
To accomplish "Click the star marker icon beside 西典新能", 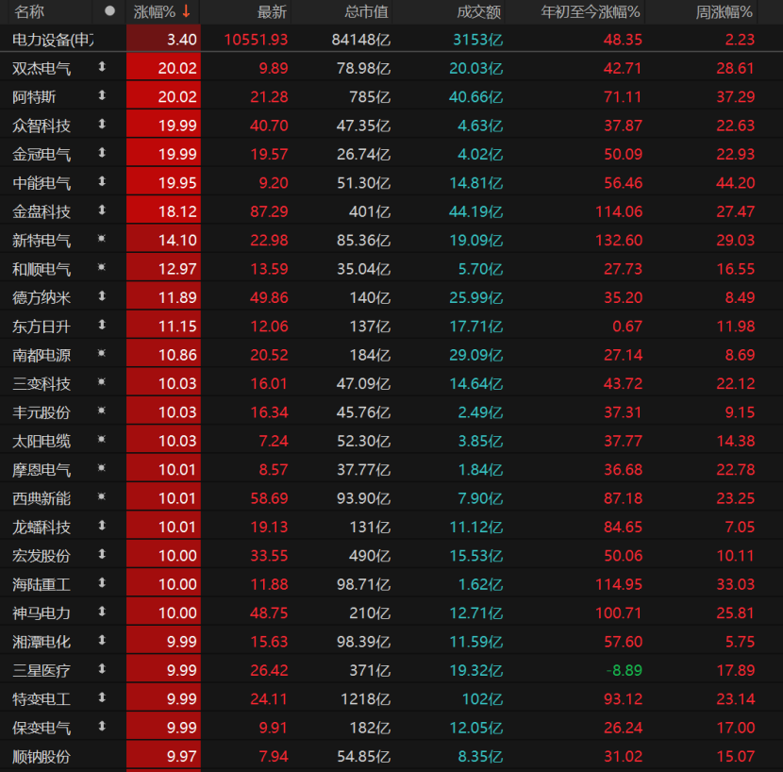I will pyautogui.click(x=102, y=497).
